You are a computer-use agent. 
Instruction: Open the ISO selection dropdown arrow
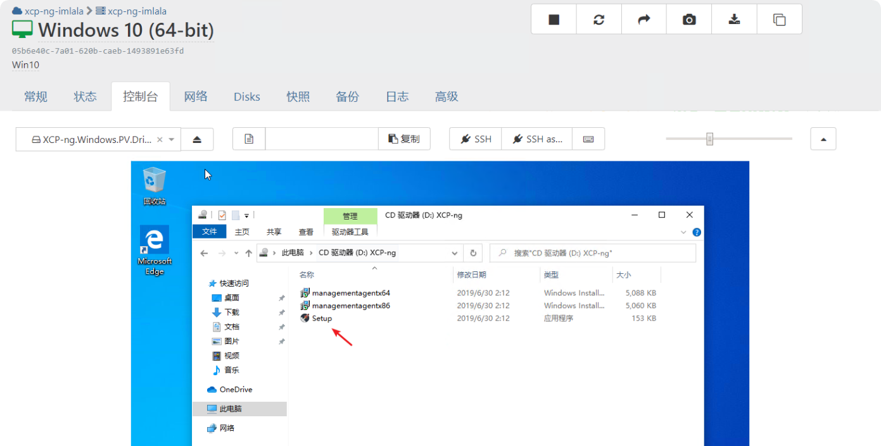[x=172, y=140]
